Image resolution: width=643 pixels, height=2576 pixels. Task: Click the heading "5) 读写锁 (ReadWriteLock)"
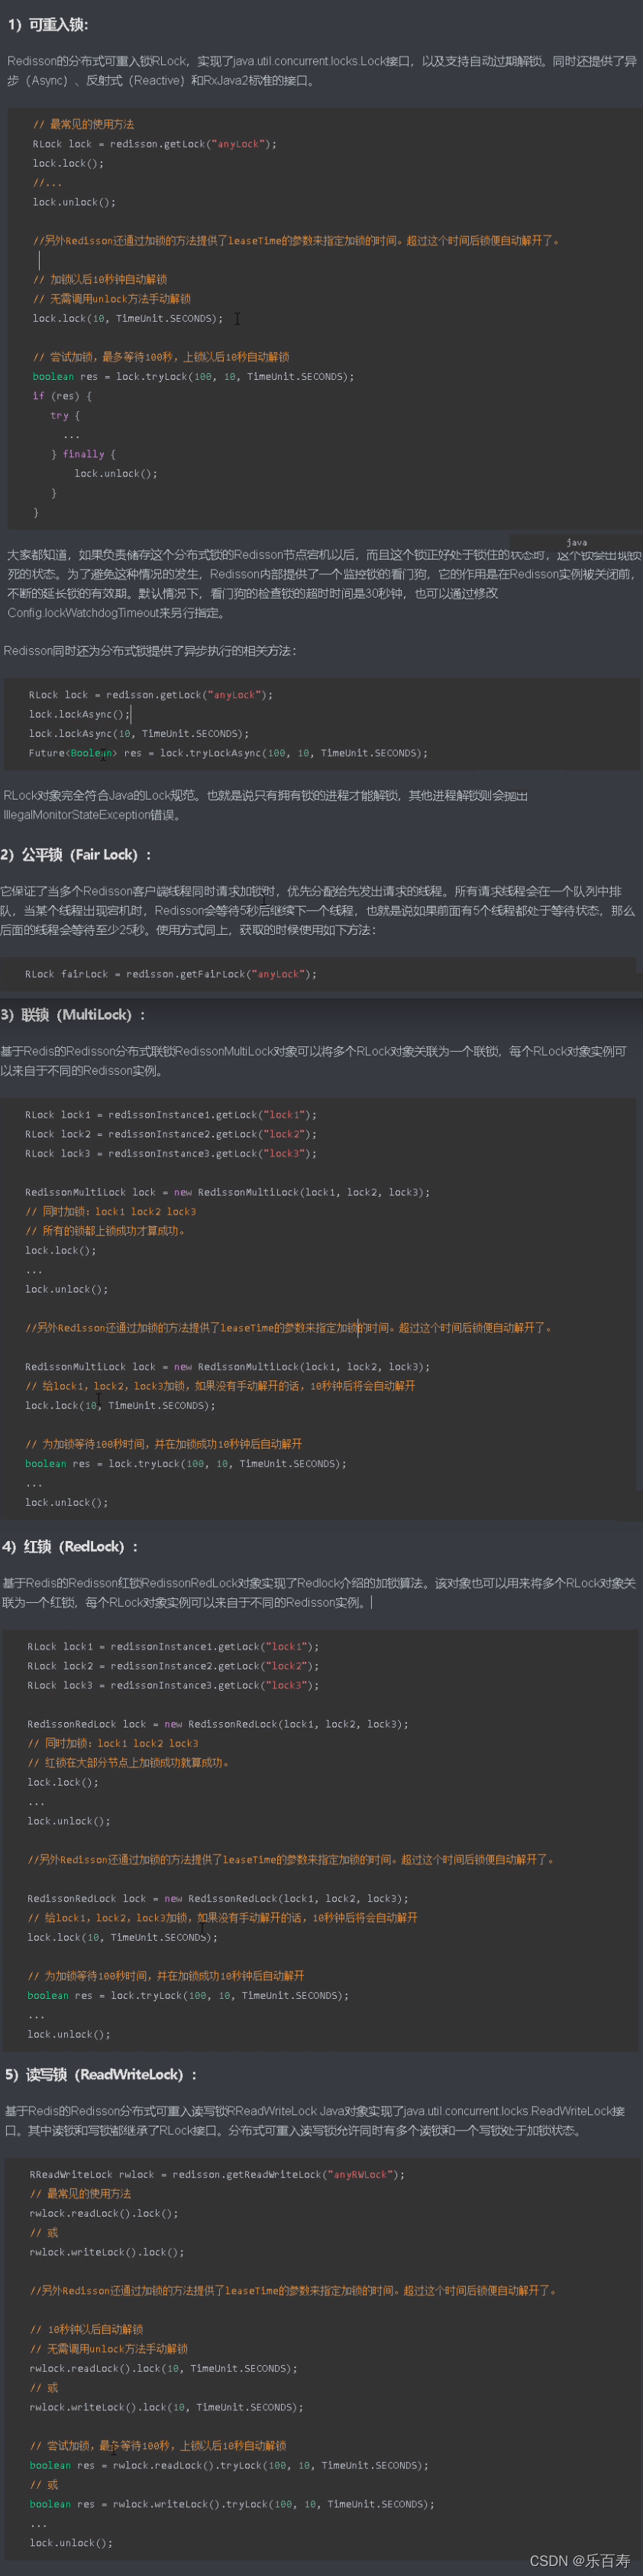pyautogui.click(x=101, y=2074)
